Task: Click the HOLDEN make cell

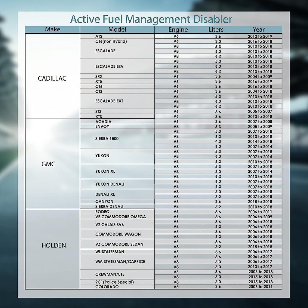Action: click(53, 245)
